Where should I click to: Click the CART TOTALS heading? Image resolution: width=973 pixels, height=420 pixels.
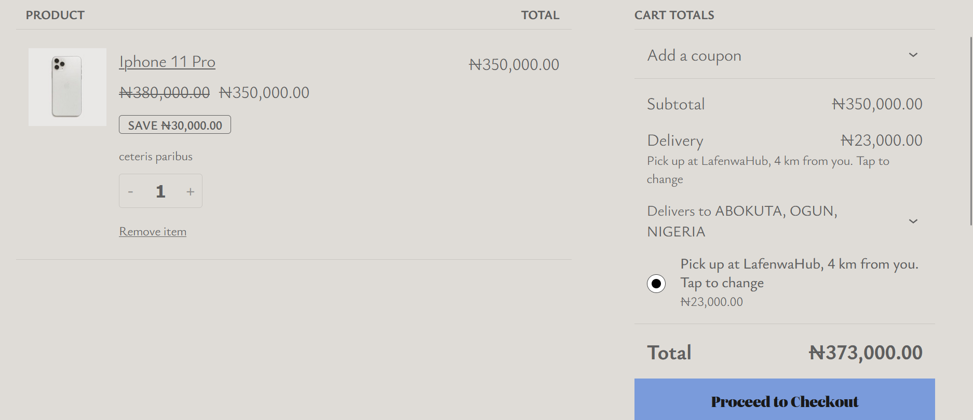(x=674, y=15)
